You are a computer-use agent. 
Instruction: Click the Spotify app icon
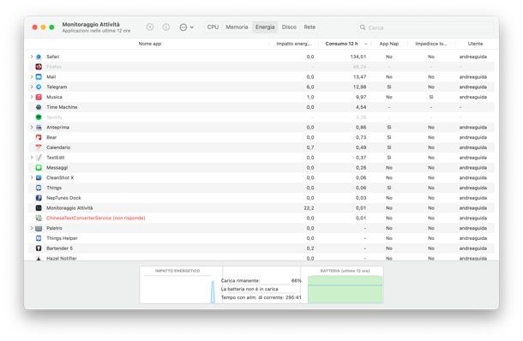[x=39, y=117]
